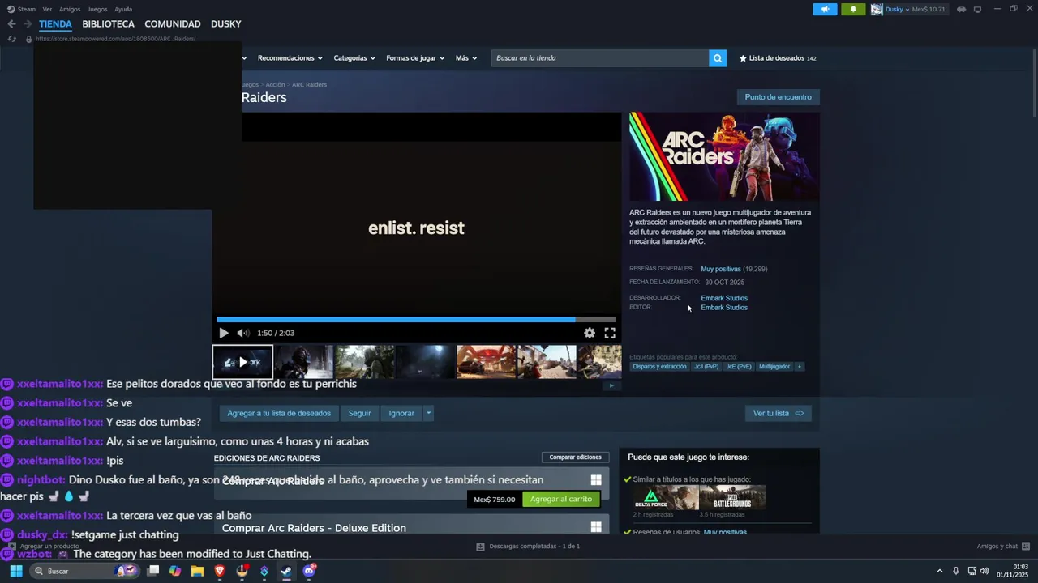Click Comparar ediciones button
The image size is (1038, 583).
pos(575,457)
